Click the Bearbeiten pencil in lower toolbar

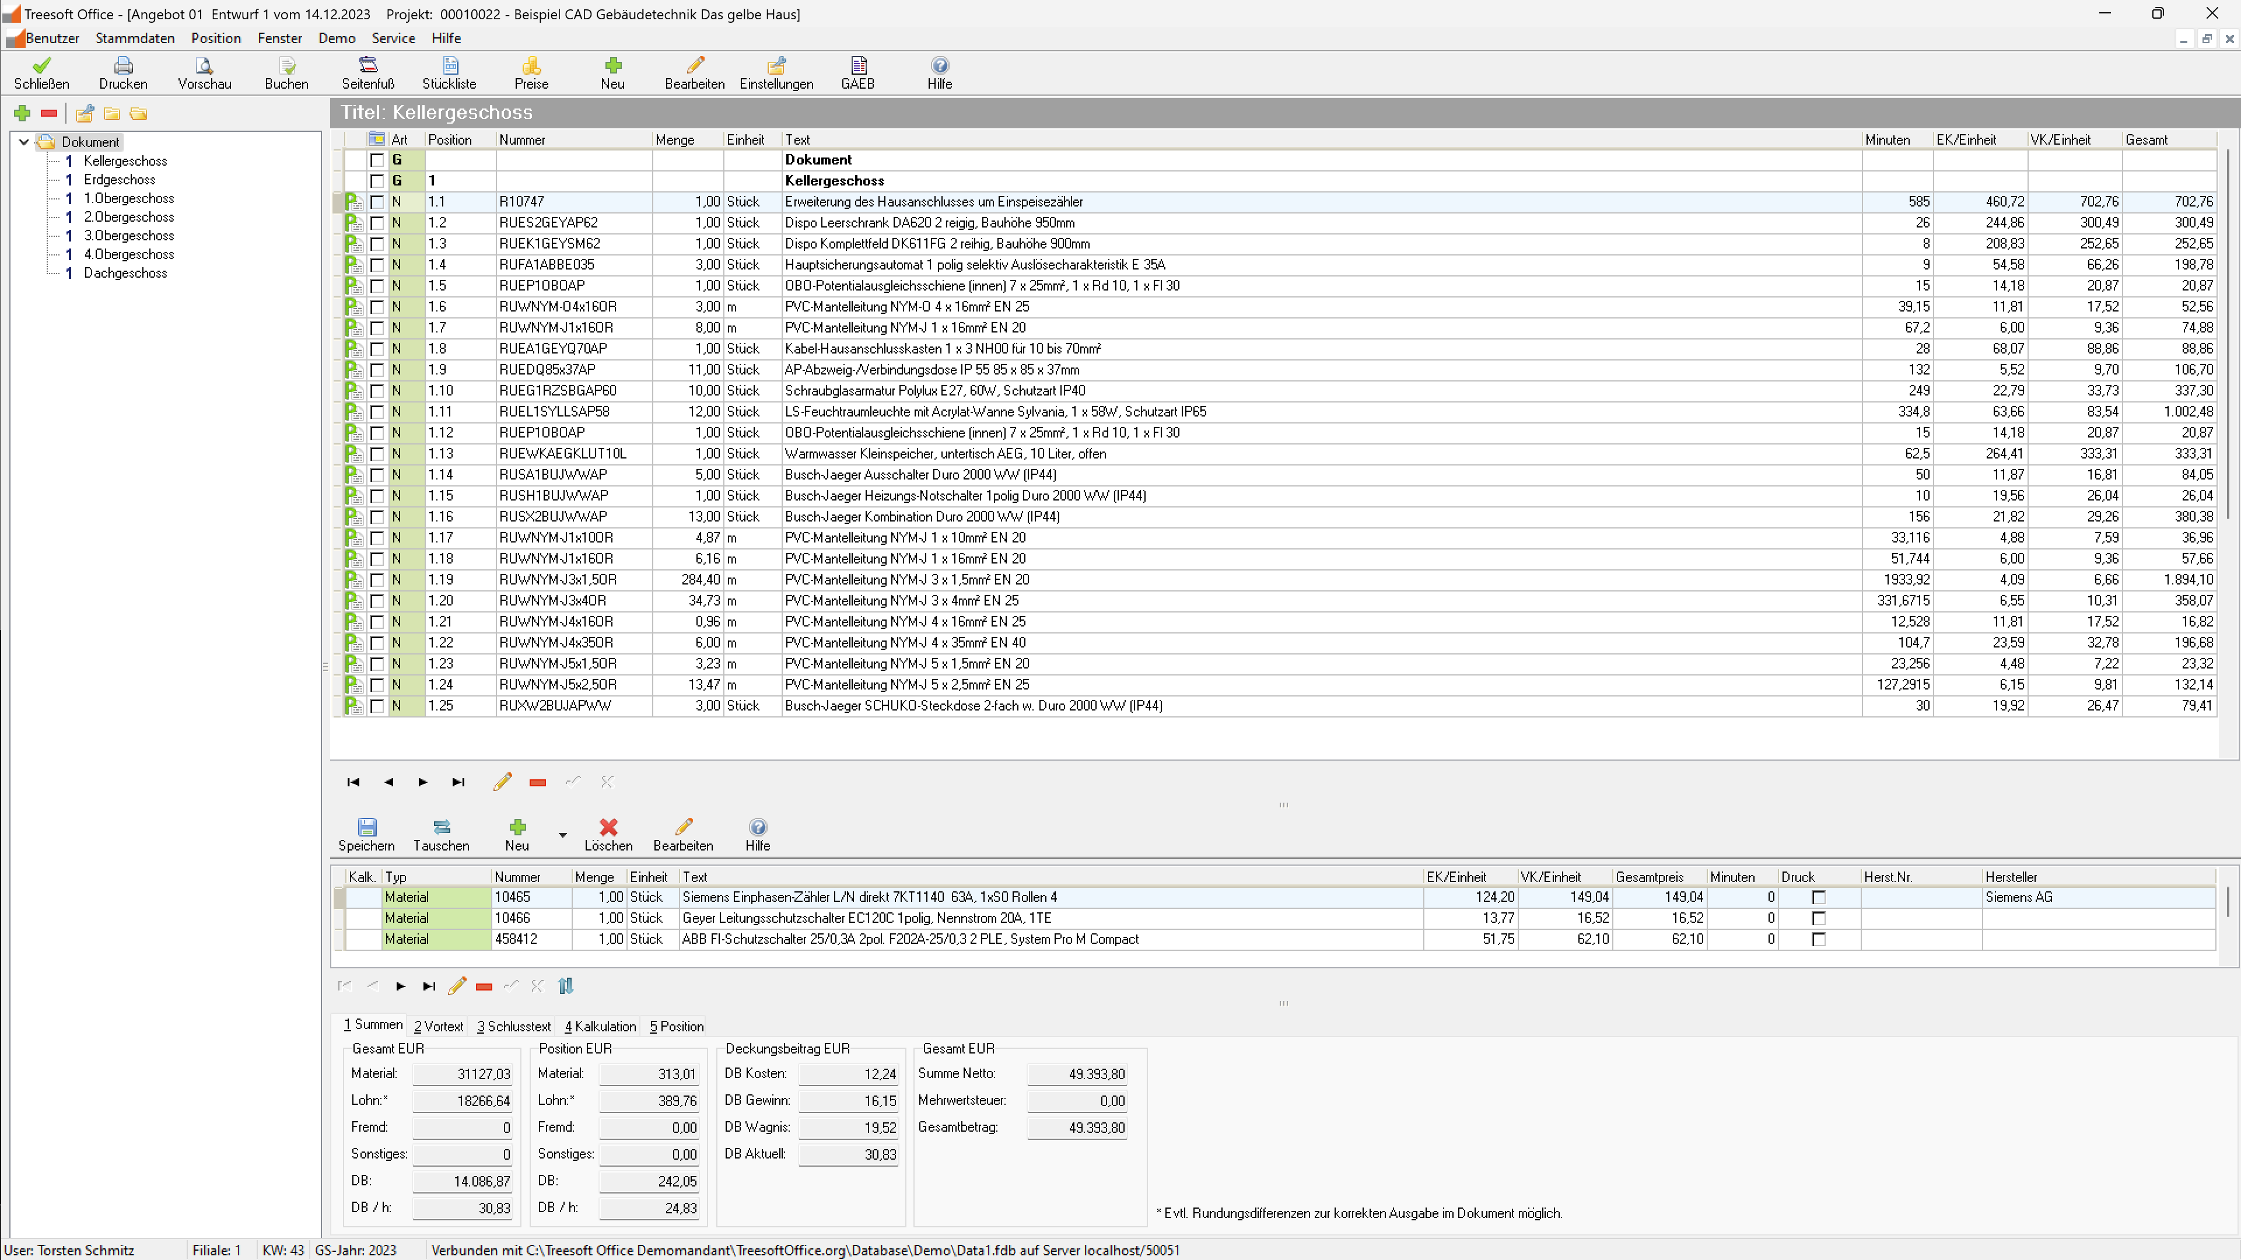684,827
